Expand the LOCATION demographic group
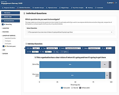Image resolution: width=119 pixels, height=95 pixels. pos(6,28)
